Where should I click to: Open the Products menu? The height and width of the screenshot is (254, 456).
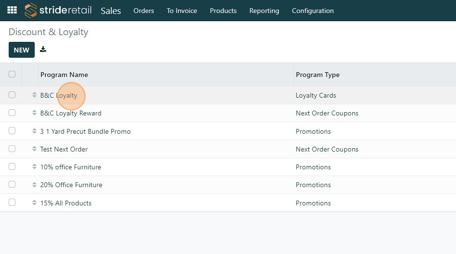click(223, 11)
